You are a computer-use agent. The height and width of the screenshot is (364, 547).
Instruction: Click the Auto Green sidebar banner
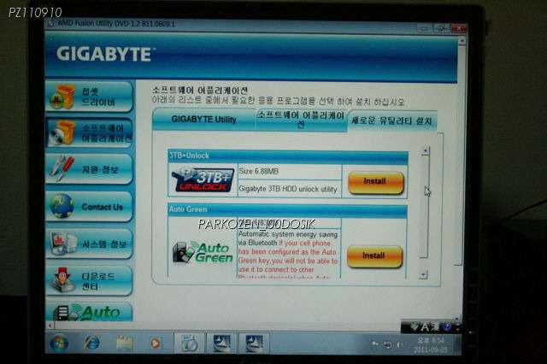click(x=89, y=311)
